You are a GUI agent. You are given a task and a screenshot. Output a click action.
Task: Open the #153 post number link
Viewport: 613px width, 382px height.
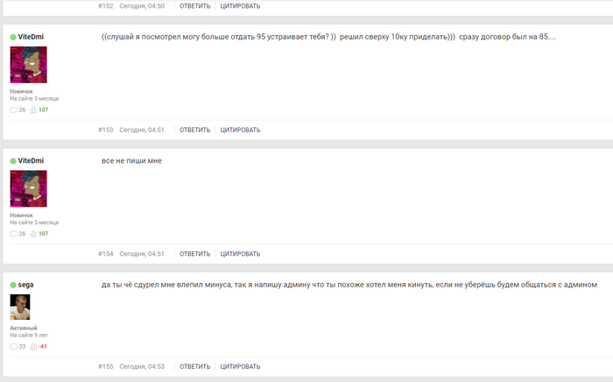pos(106,130)
